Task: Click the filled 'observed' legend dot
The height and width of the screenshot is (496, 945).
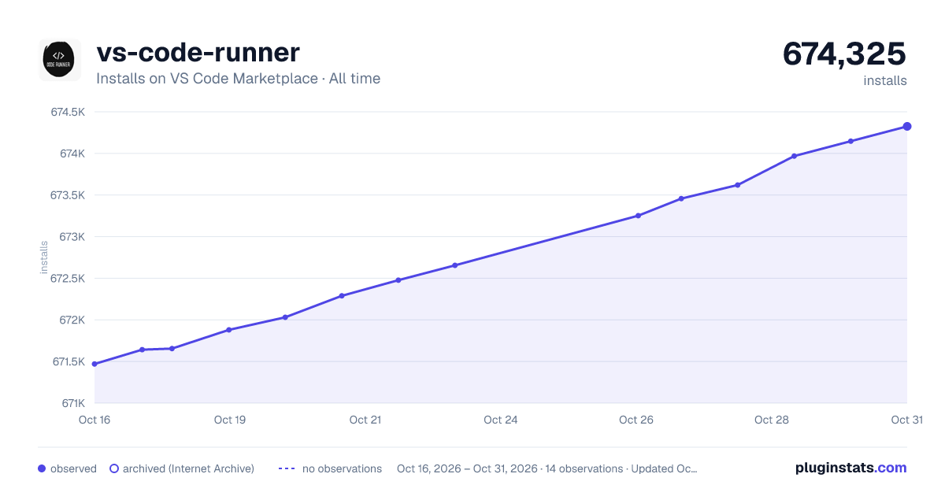Action: [42, 468]
